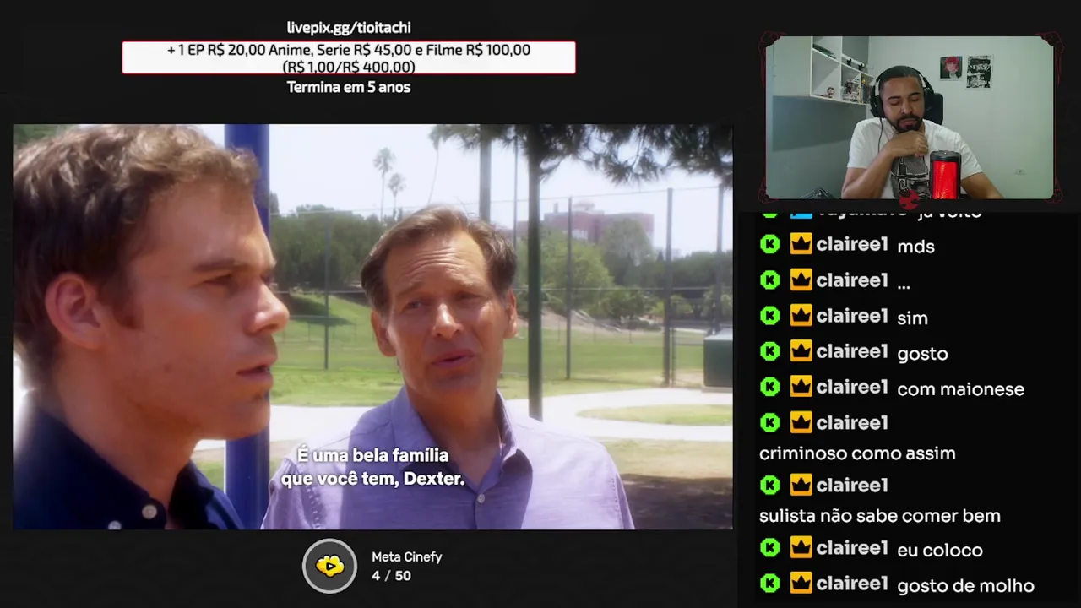This screenshot has width=1081, height=608.
Task: Click the Kick icon beside the 'mds' message
Action: pos(769,245)
